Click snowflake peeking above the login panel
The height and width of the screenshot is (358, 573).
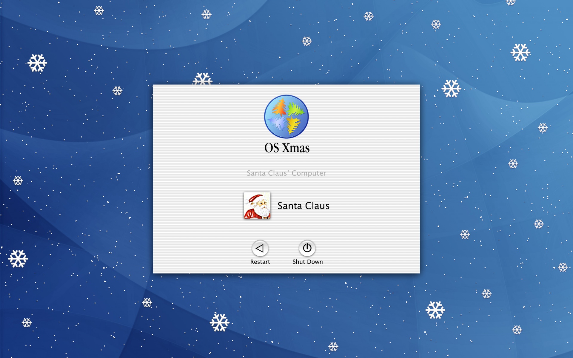tap(203, 79)
